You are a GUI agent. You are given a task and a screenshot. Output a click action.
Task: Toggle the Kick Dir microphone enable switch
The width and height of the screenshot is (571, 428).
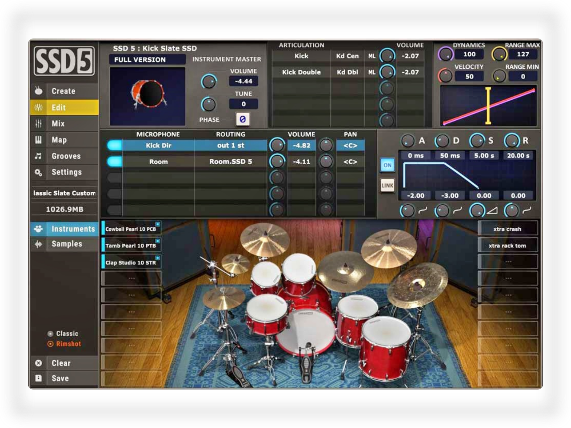pos(114,146)
